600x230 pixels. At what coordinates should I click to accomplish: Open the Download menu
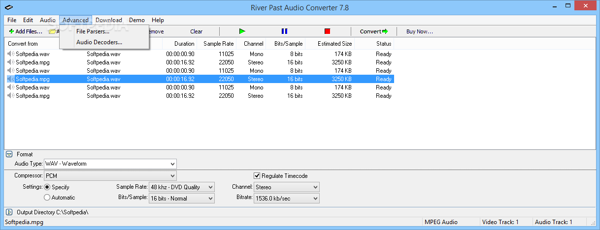[x=109, y=20]
